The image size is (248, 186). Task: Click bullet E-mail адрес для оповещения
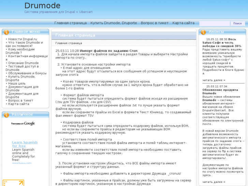87,68
